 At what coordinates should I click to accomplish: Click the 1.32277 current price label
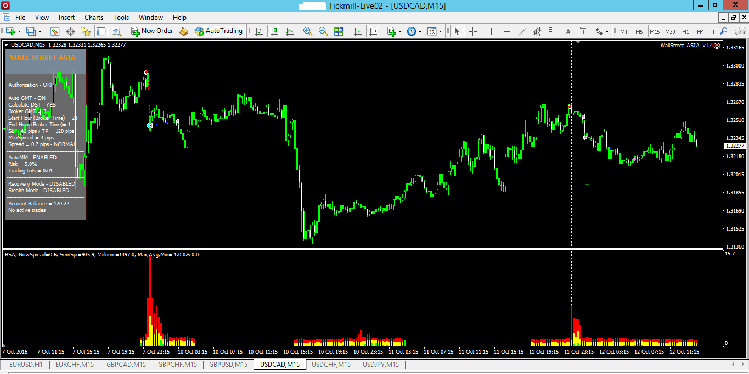735,146
